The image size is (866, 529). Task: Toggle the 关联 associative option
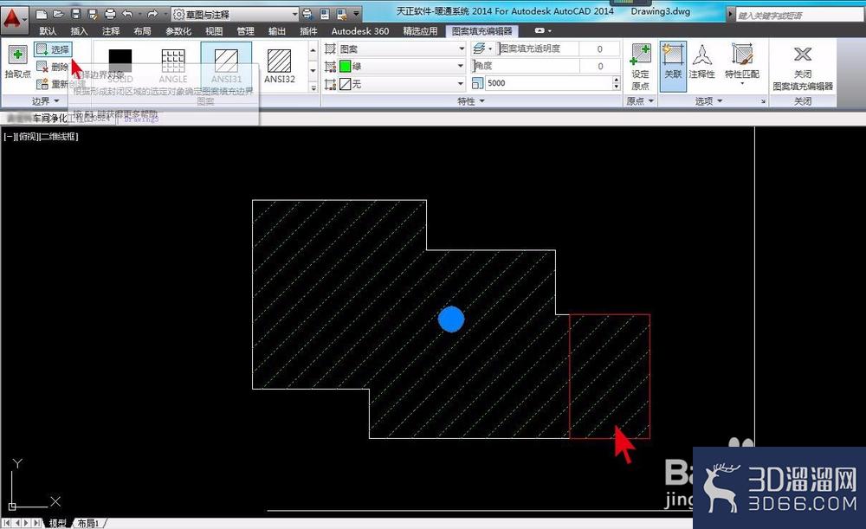pyautogui.click(x=673, y=67)
